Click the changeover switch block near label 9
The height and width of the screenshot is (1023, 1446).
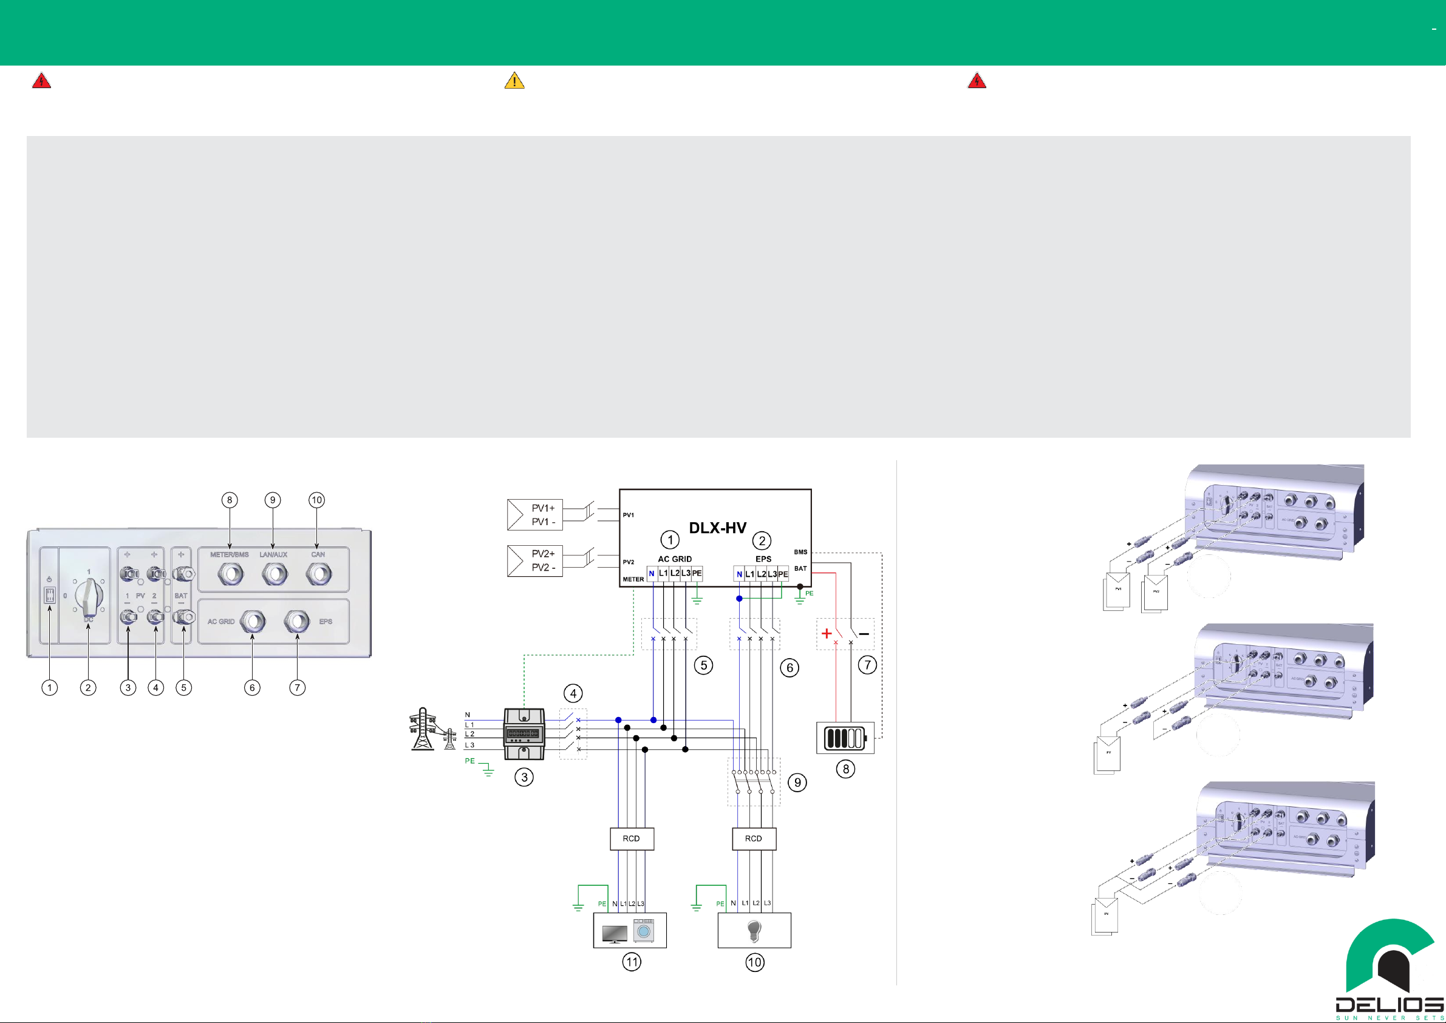tap(754, 782)
